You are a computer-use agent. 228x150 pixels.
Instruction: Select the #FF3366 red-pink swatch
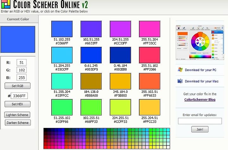(x=149, y=55)
